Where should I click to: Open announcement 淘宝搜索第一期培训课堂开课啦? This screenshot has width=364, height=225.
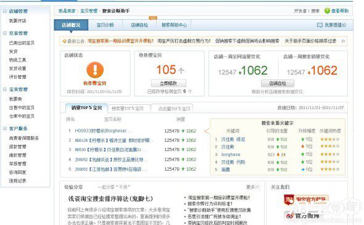tap(120, 41)
